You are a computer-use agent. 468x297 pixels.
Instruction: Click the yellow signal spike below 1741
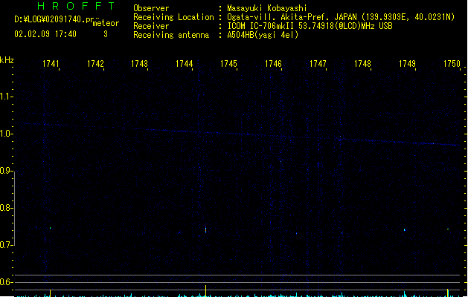pos(50,293)
